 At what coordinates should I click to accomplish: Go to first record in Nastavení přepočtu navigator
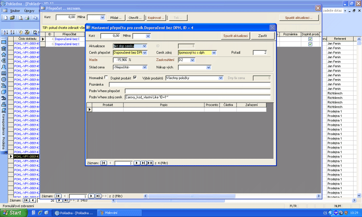103,163
